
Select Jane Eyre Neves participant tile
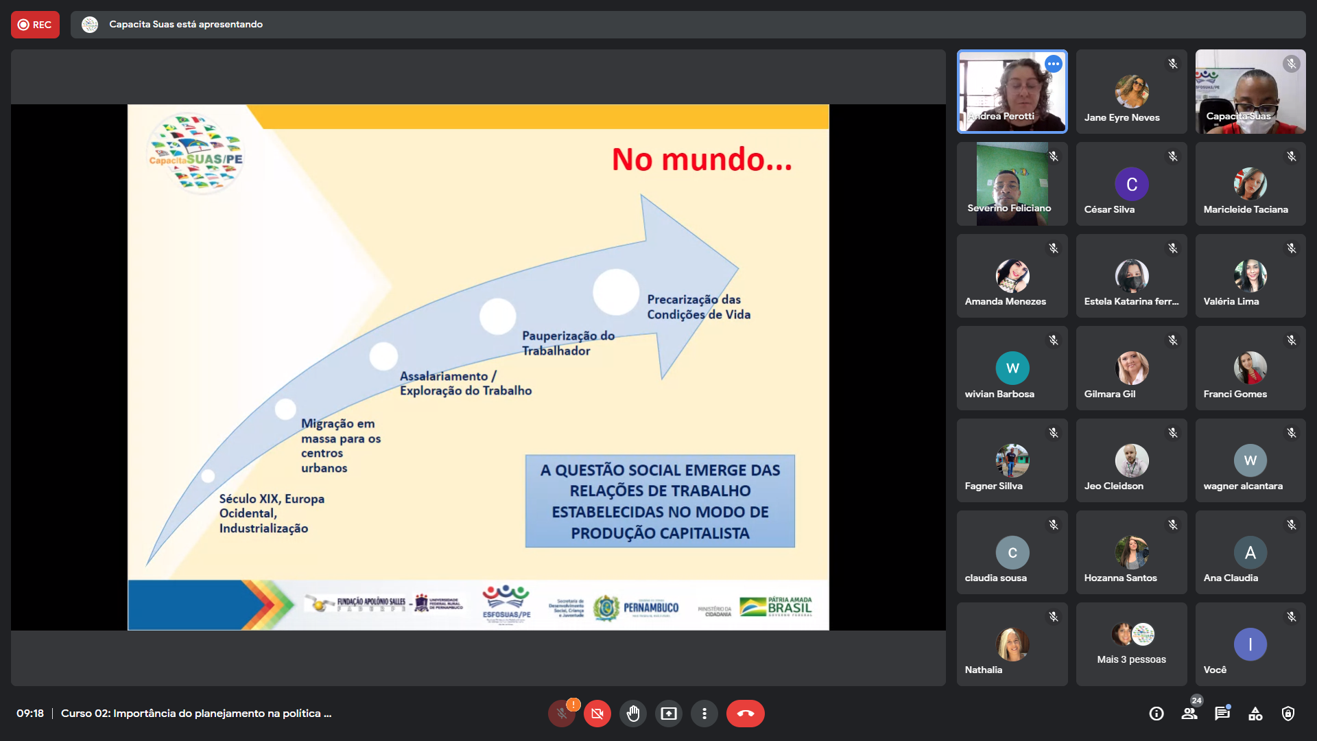coord(1131,91)
